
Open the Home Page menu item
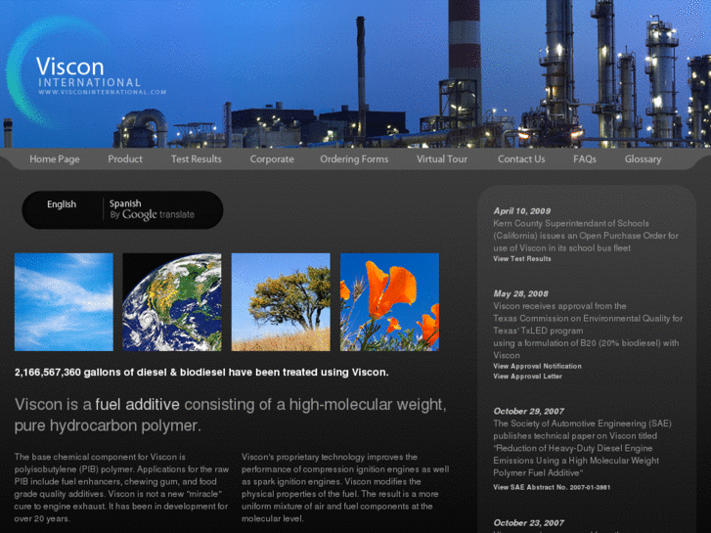point(55,159)
